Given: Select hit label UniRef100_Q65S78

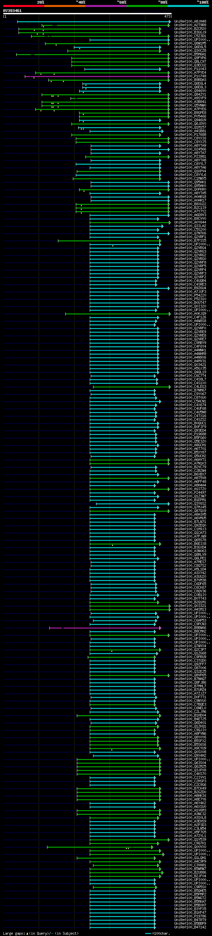Looking at the screenshot, I should click(x=190, y=540).
